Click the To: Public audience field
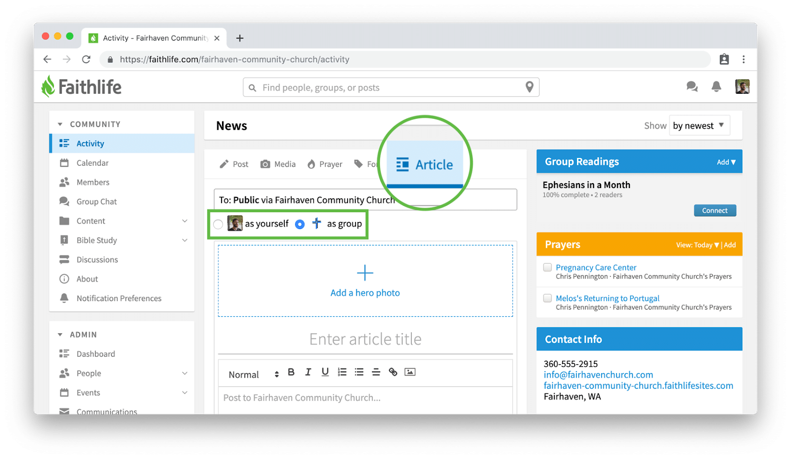This screenshot has width=791, height=459. [365, 199]
